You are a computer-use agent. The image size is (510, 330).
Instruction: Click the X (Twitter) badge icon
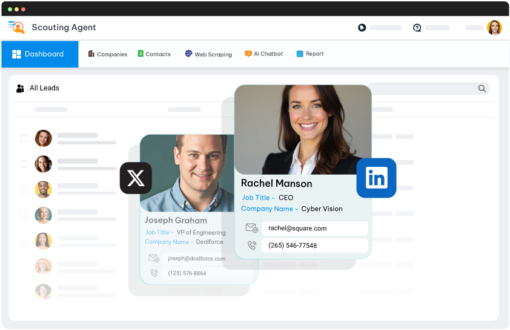click(136, 178)
